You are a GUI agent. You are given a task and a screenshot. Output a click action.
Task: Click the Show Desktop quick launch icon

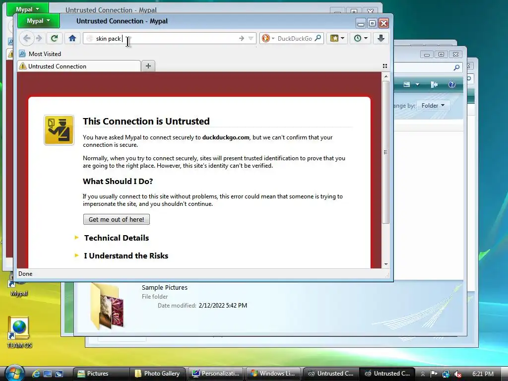pos(48,374)
